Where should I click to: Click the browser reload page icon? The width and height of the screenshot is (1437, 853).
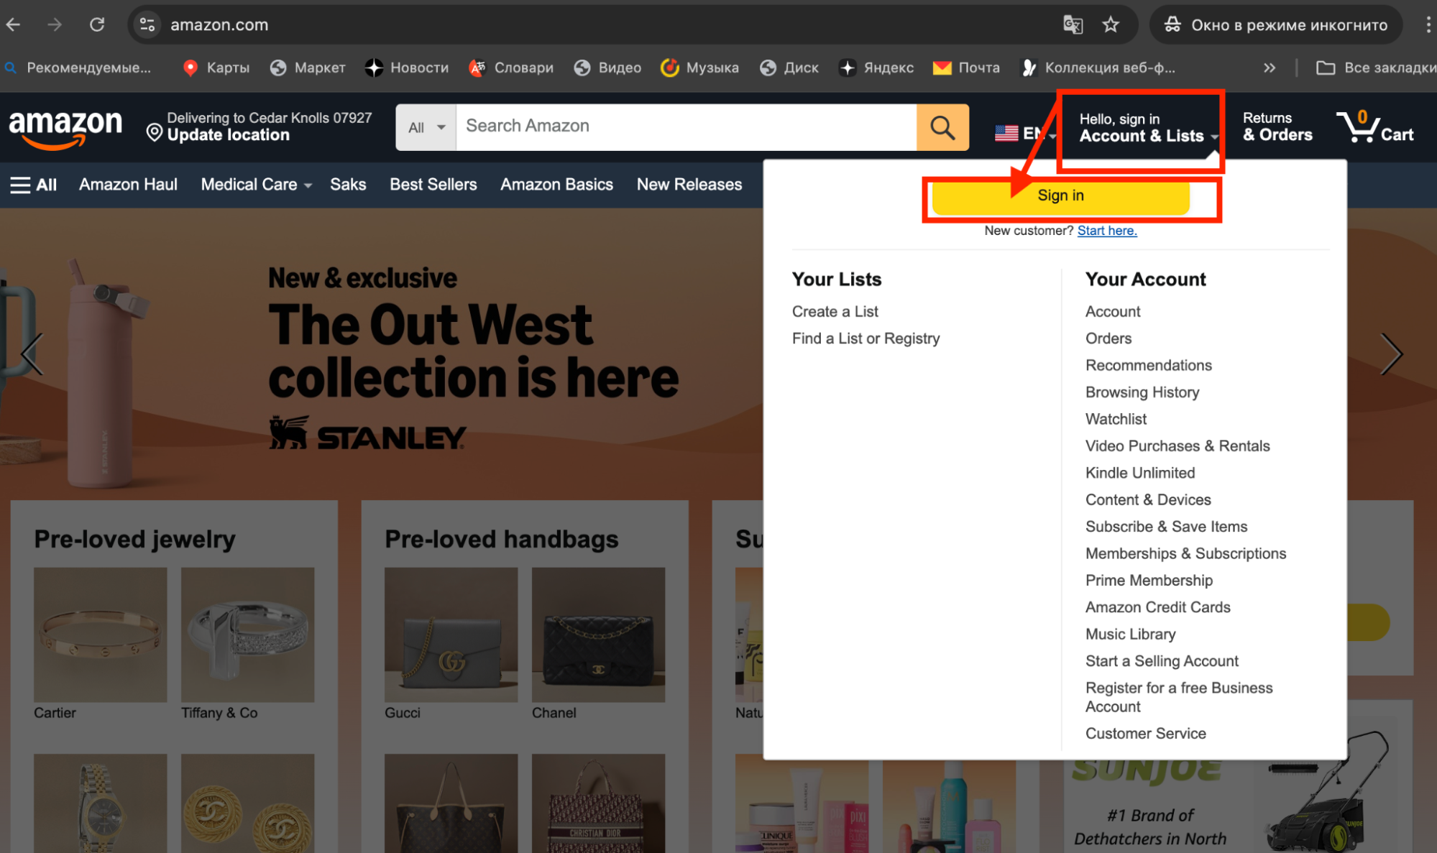97,24
